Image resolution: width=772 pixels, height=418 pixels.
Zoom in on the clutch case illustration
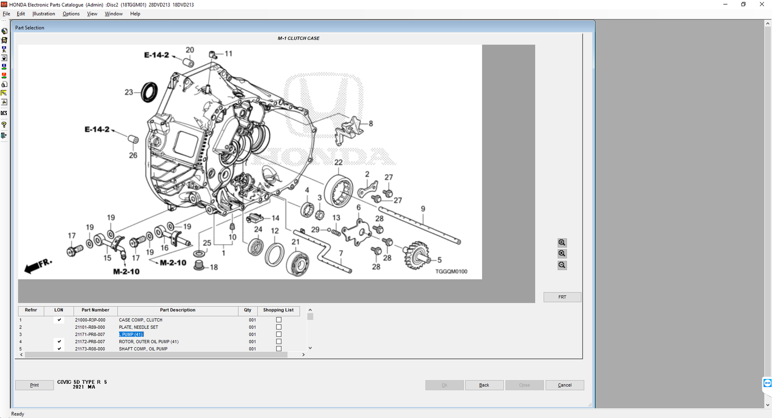[562, 243]
